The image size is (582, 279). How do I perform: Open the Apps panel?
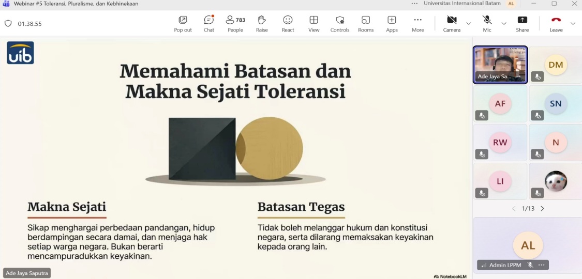tap(392, 24)
